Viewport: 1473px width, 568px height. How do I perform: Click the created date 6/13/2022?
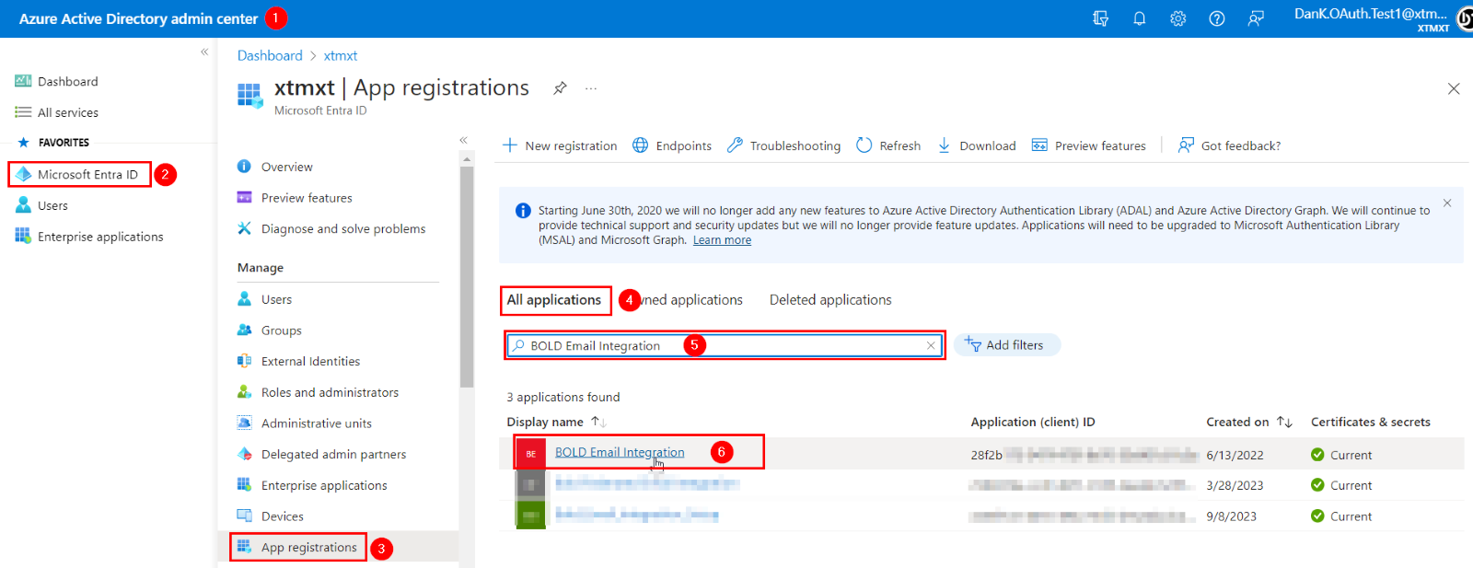click(x=1235, y=455)
